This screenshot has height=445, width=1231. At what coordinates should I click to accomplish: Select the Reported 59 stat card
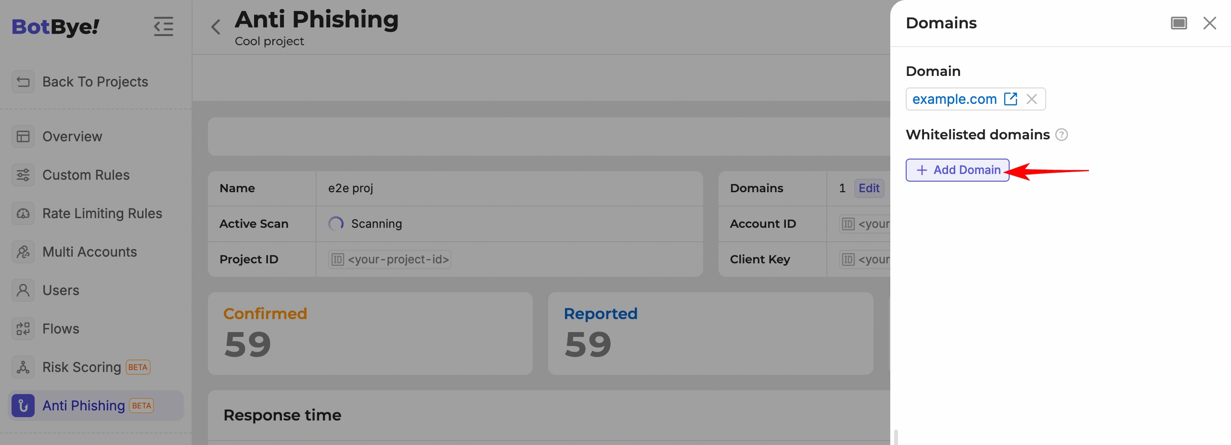[710, 334]
